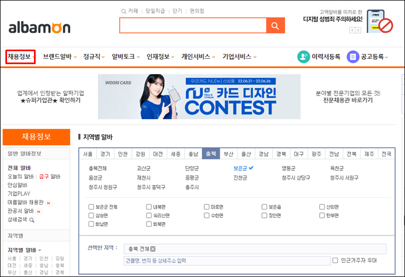Image resolution: width=405 pixels, height=277 pixels.
Task: Expand the sidebar 지역별 알바 dropdown
Action: click(x=40, y=251)
